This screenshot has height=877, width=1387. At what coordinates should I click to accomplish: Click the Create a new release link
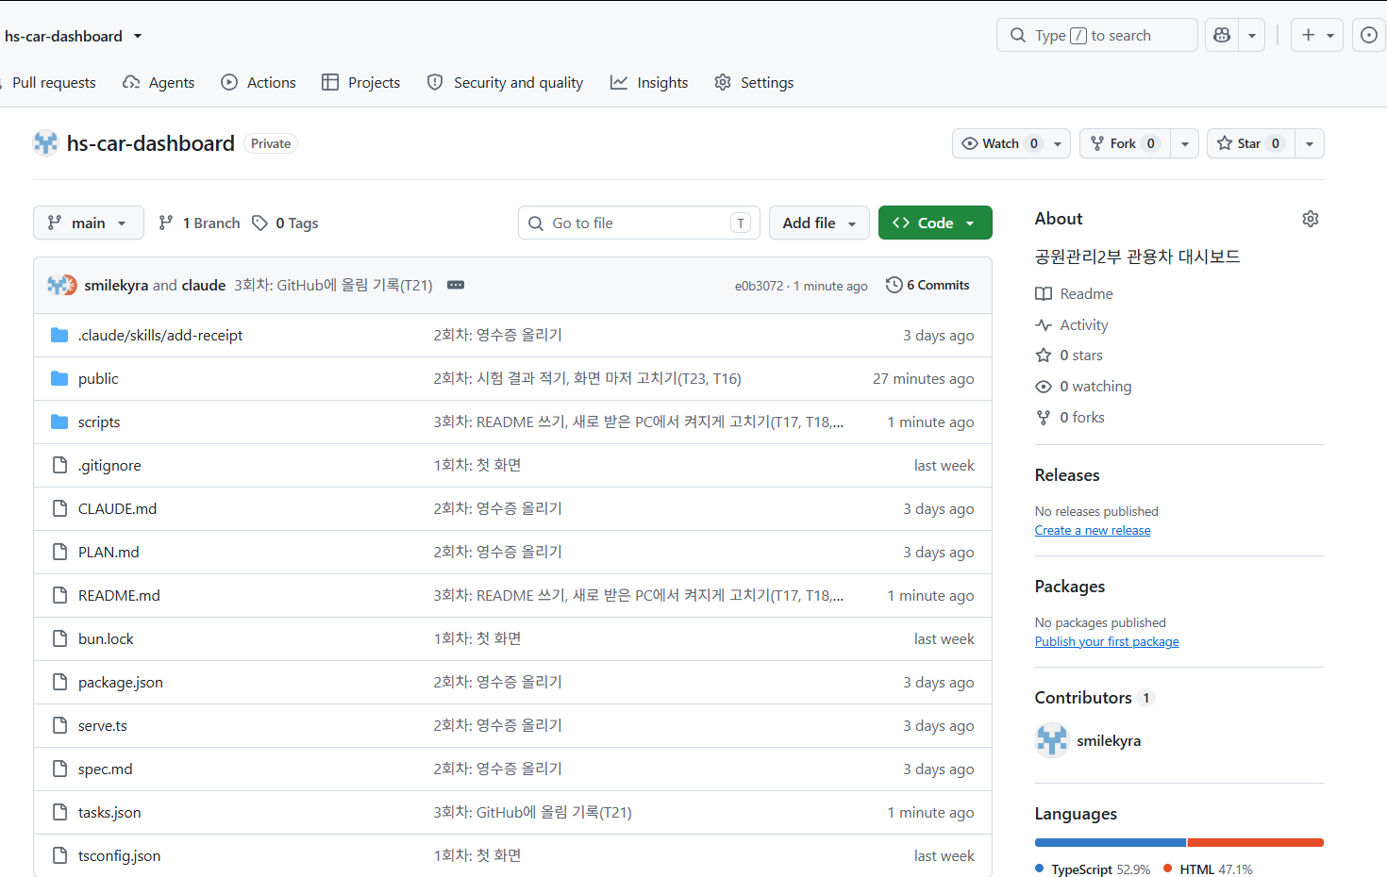click(x=1093, y=530)
